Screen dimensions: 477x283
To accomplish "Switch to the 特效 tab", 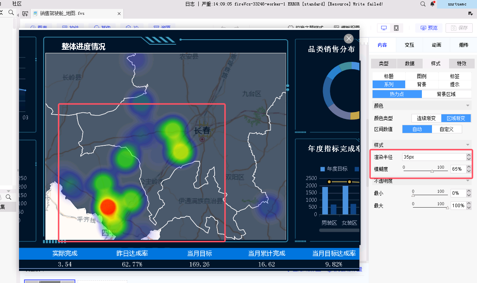I will click(x=461, y=63).
